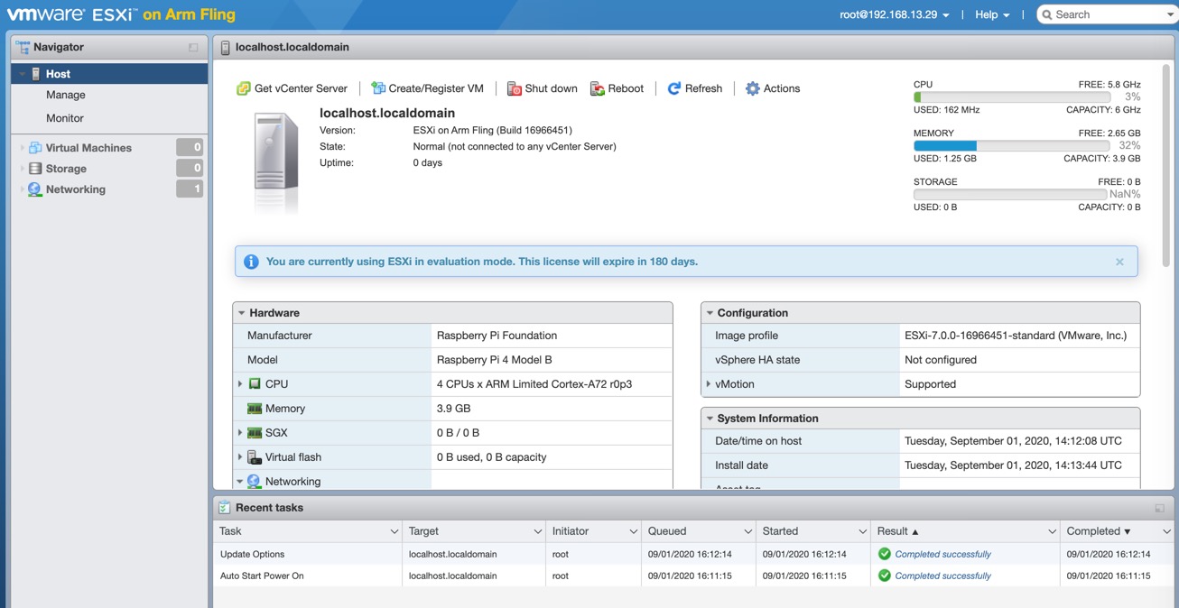Minimize the Navigator panel with its header icon
Image resolution: width=1179 pixels, height=608 pixels.
[x=193, y=47]
